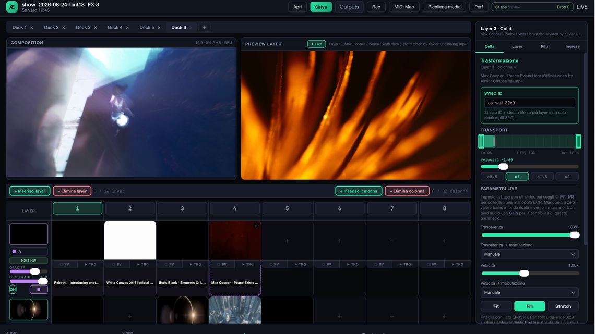Set speed preset to ×0.5
This screenshot has height=334, width=595.
pyautogui.click(x=492, y=177)
